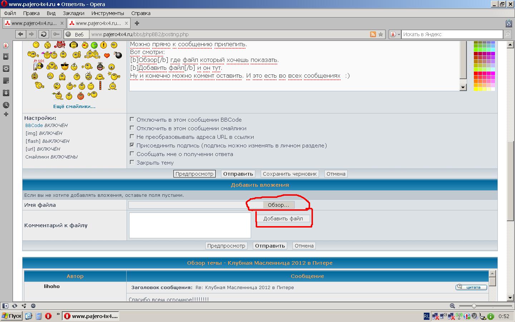Open the Инструменты menu
The image size is (515, 322).
click(107, 13)
